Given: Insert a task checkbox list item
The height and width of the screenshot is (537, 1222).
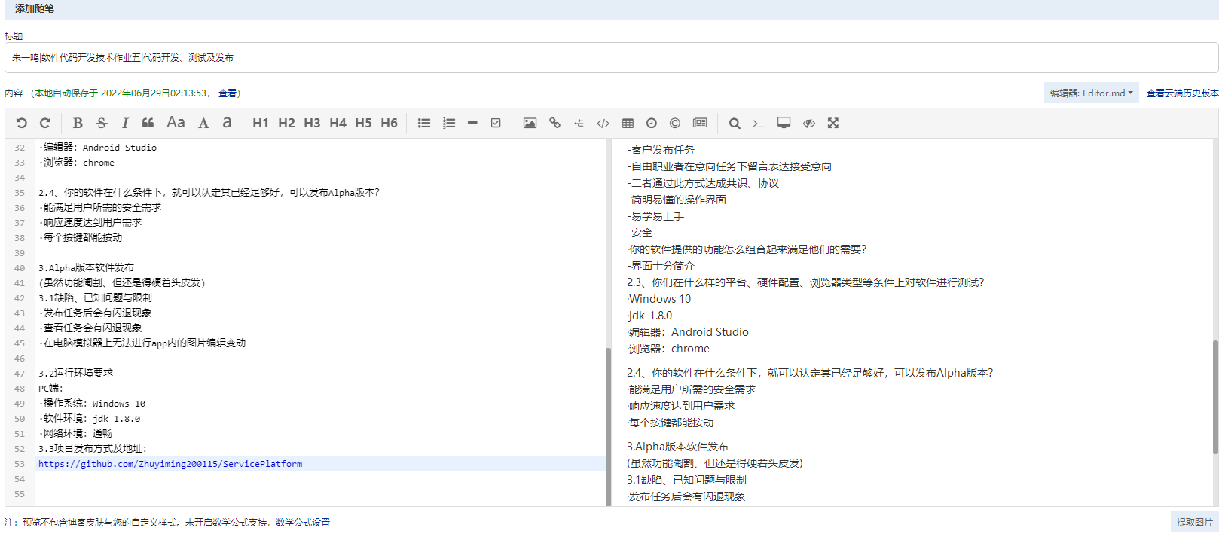Looking at the screenshot, I should (496, 123).
